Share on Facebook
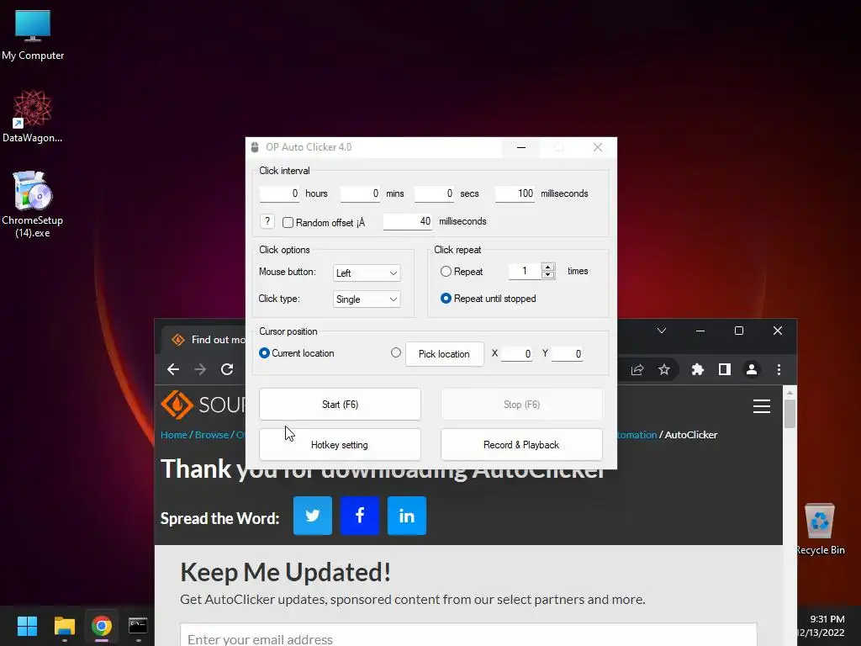The height and width of the screenshot is (646, 861). pyautogui.click(x=360, y=516)
